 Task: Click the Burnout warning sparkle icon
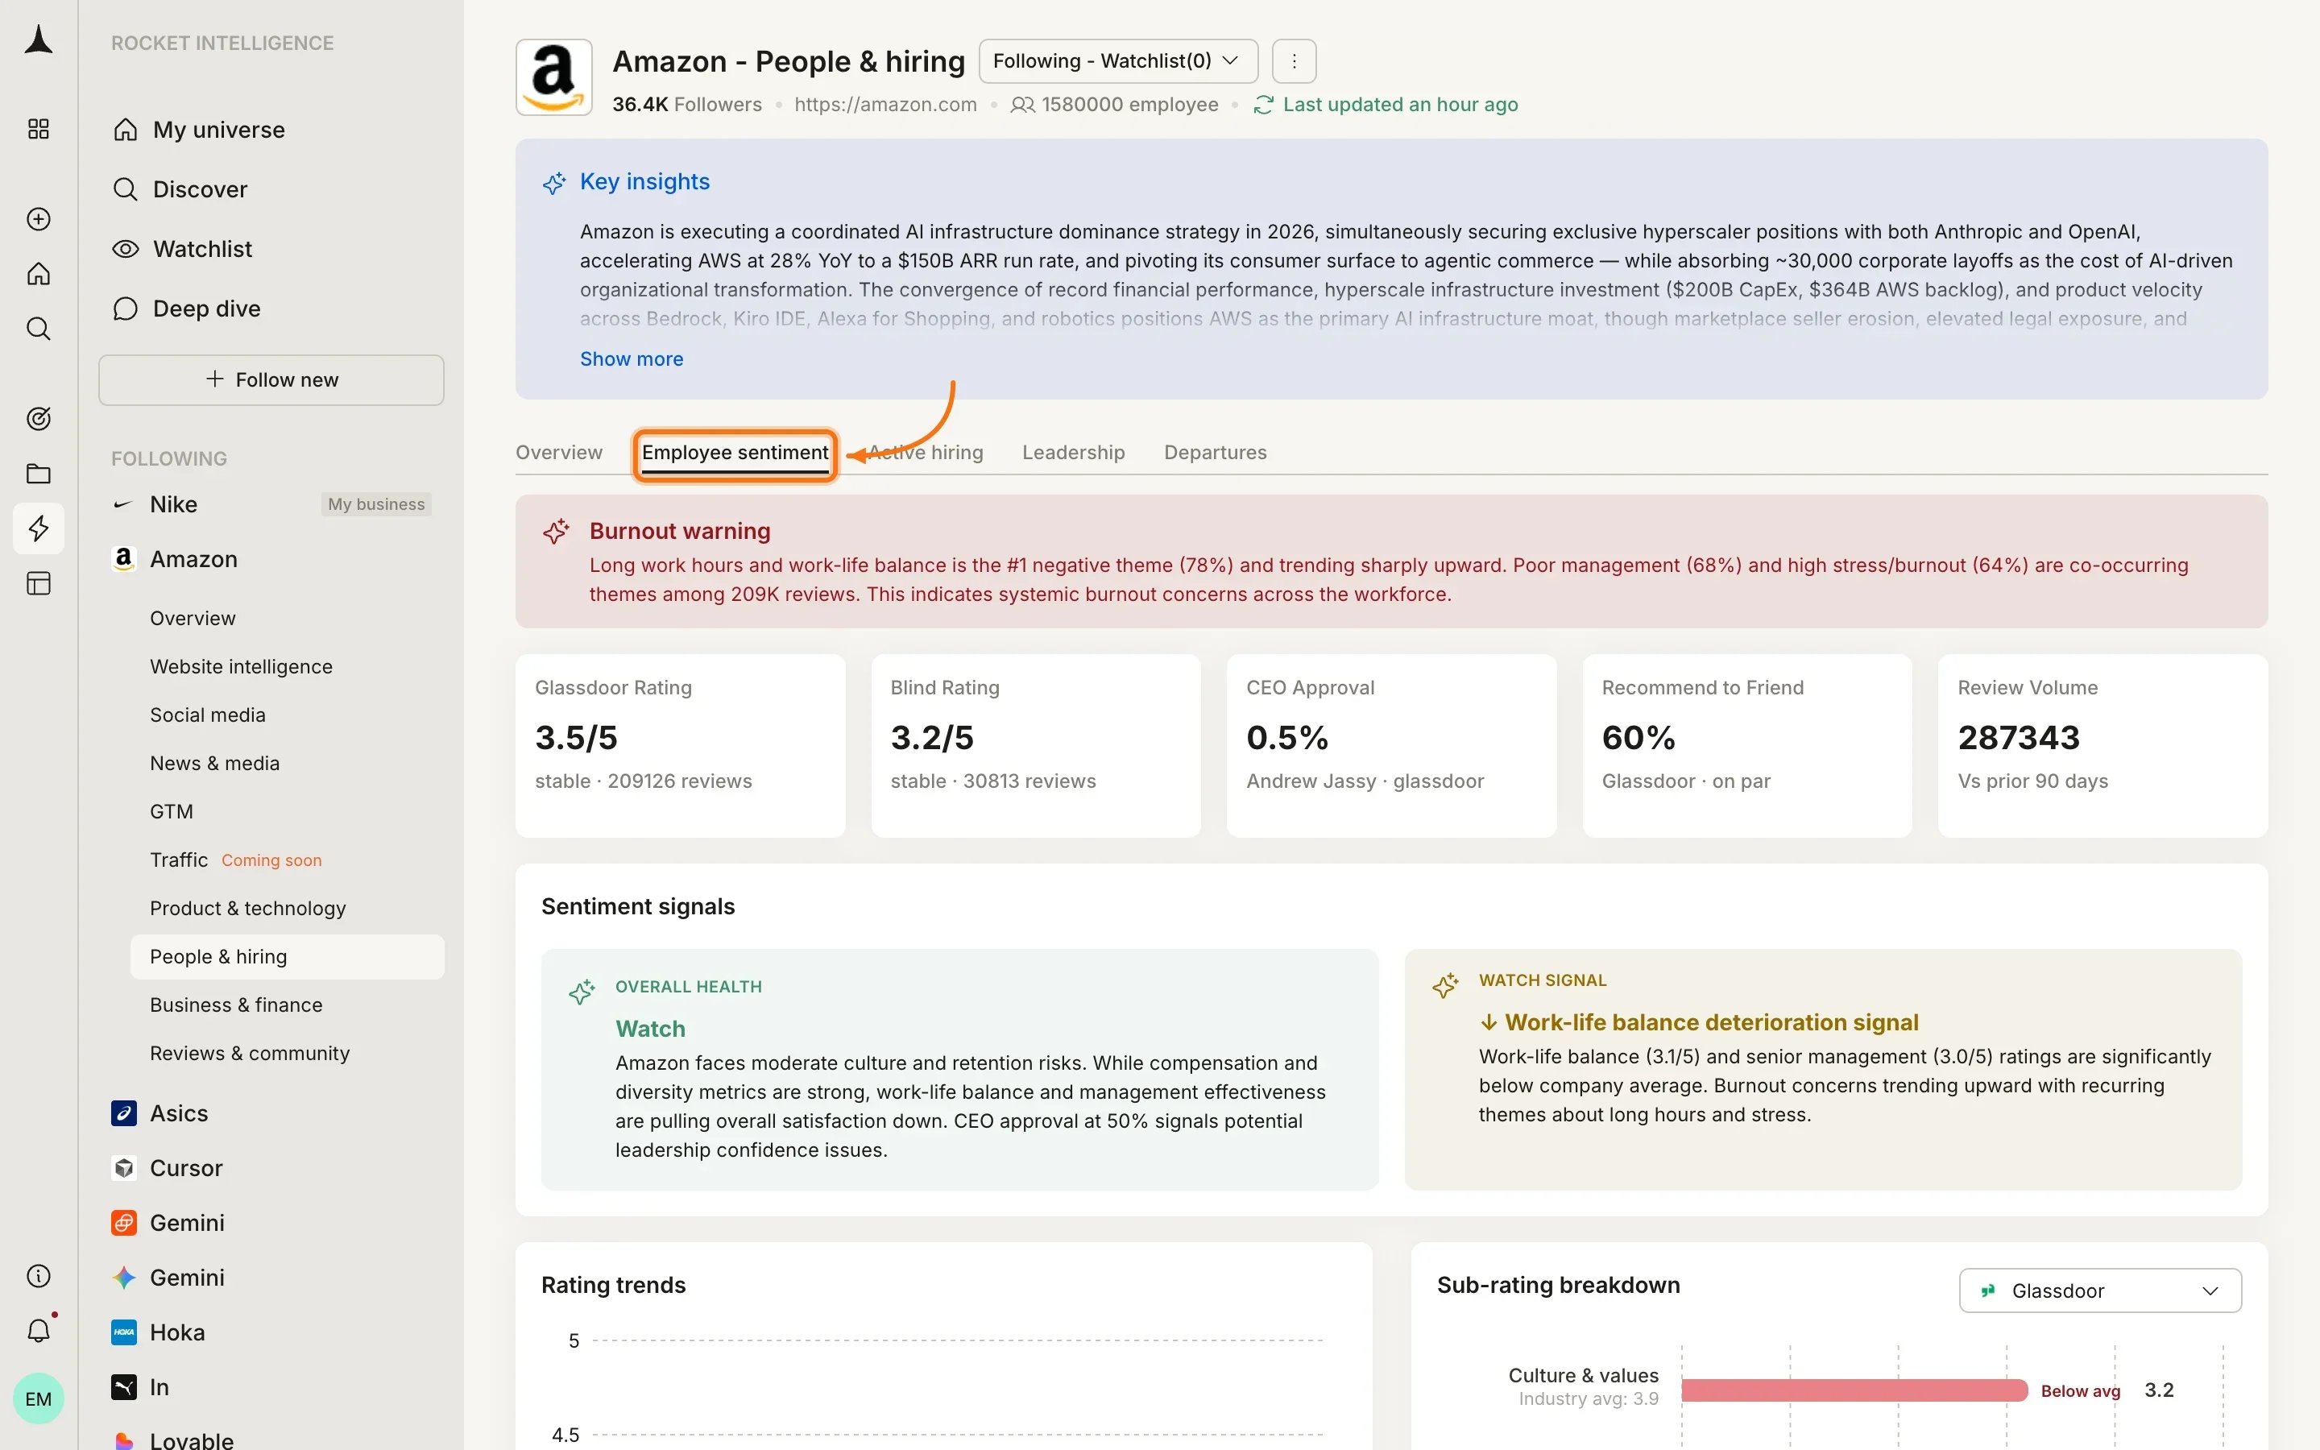[556, 532]
